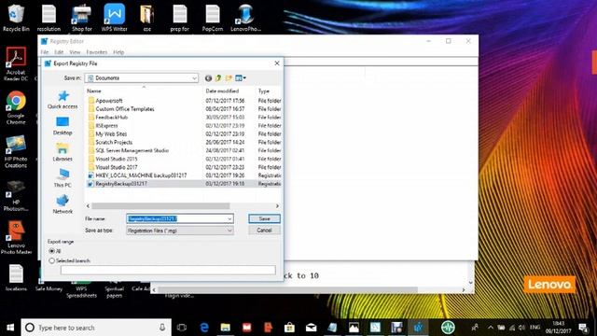Open the Help menu in Registry Editor
Viewport: 597px width, 336px height.
click(118, 52)
